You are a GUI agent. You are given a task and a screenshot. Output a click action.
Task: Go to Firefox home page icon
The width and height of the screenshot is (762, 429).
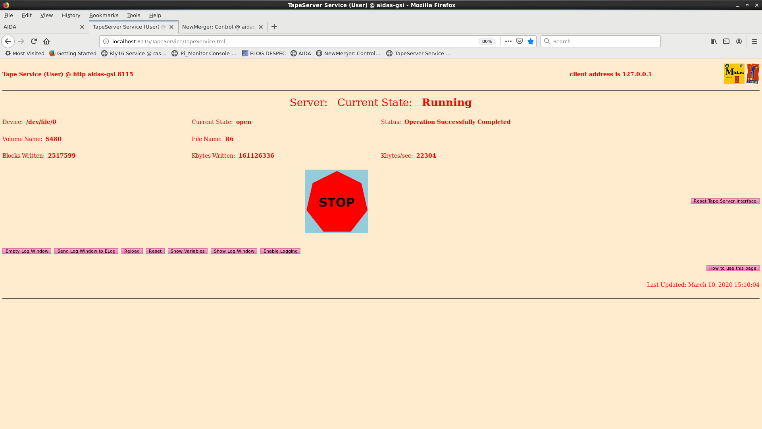(46, 41)
